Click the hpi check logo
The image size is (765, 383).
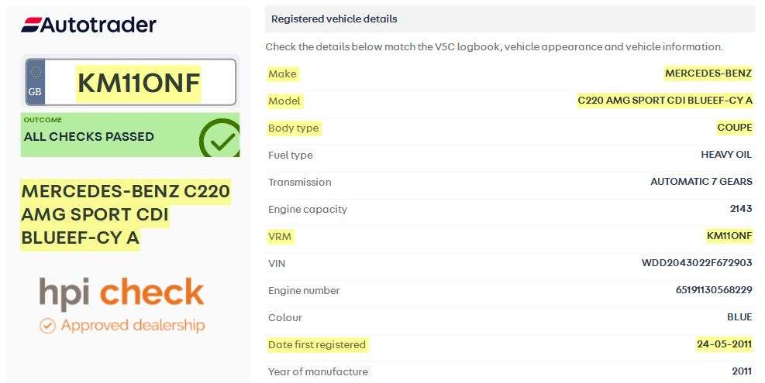coord(122,293)
